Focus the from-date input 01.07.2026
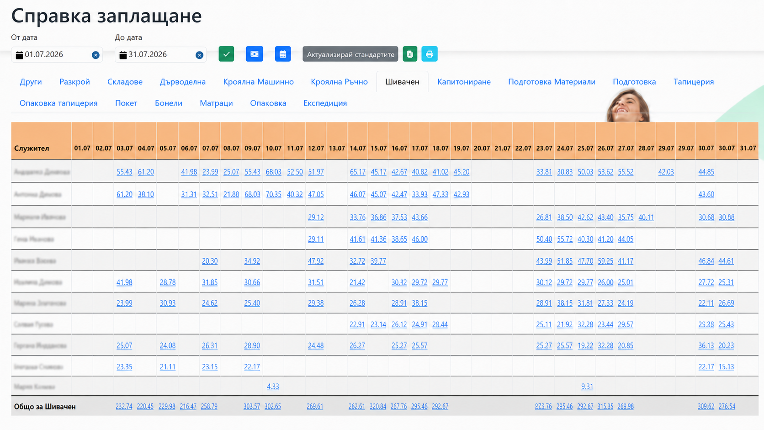The height and width of the screenshot is (430, 764). pos(57,54)
